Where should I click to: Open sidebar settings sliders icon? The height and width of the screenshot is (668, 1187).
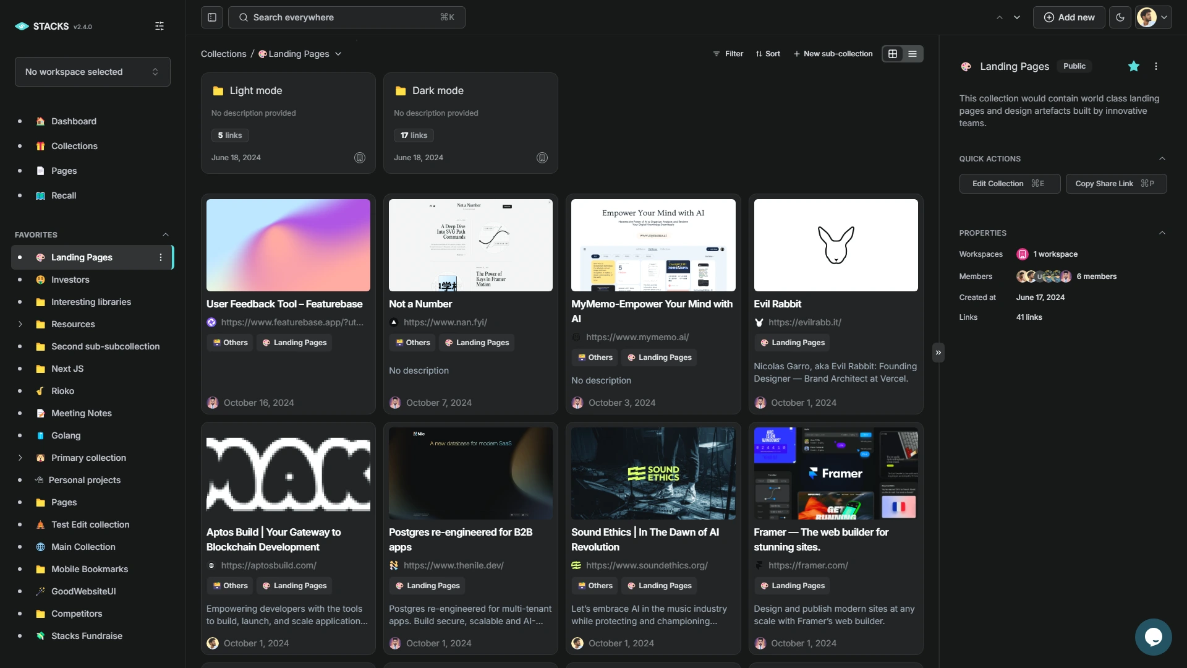(x=160, y=26)
